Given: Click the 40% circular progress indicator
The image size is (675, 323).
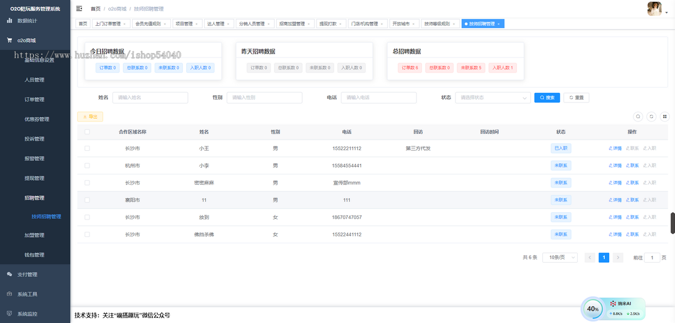Looking at the screenshot, I should pos(592,308).
